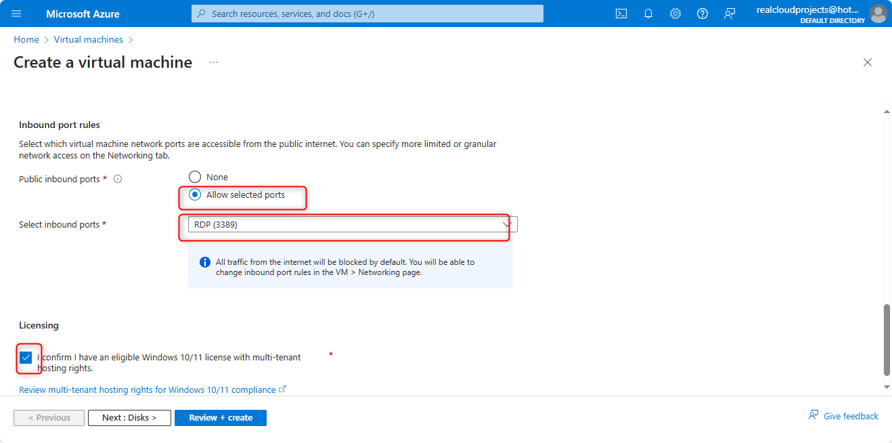Click Next : Disks button

point(129,418)
